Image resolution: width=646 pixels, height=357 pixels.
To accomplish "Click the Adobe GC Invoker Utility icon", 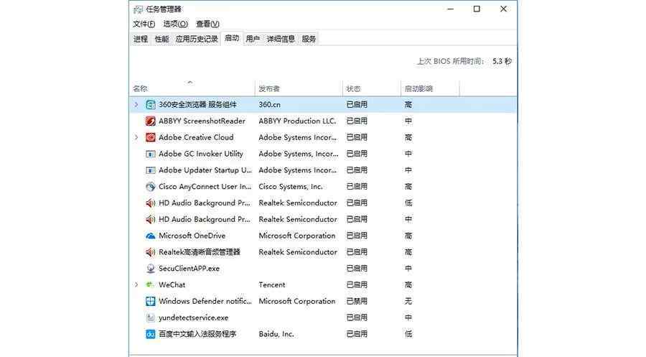I will pyautogui.click(x=151, y=154).
